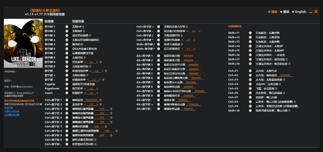This screenshot has width=323, height=152.
Task: Click the info icon on the Shift+F8 row
Action: [x=290, y=64]
